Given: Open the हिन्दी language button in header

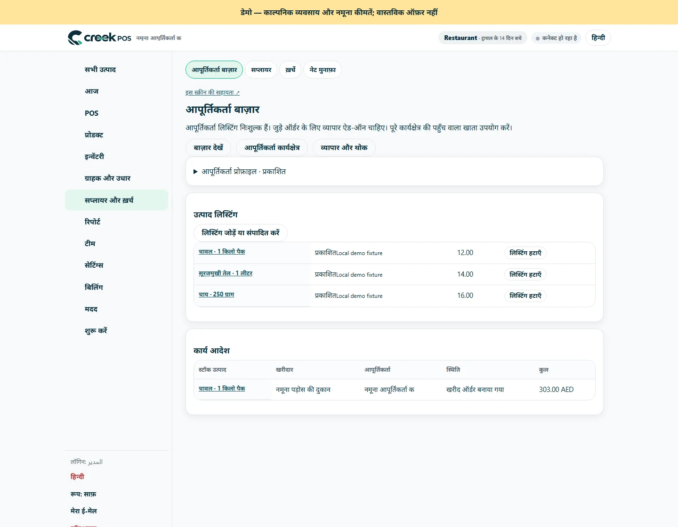Looking at the screenshot, I should coord(598,38).
